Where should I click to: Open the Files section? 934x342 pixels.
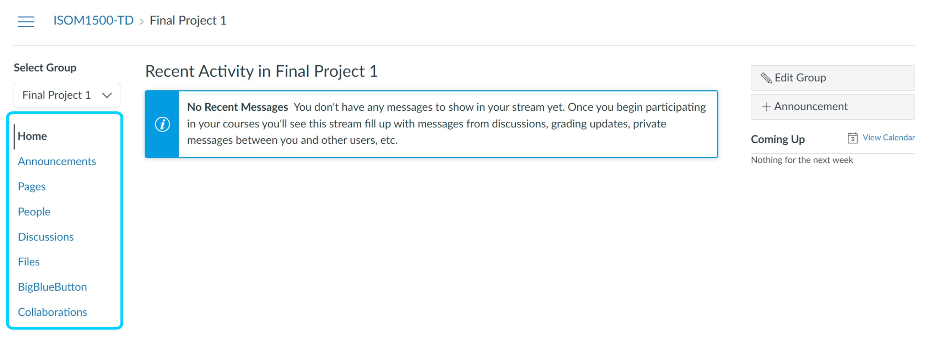coord(29,262)
